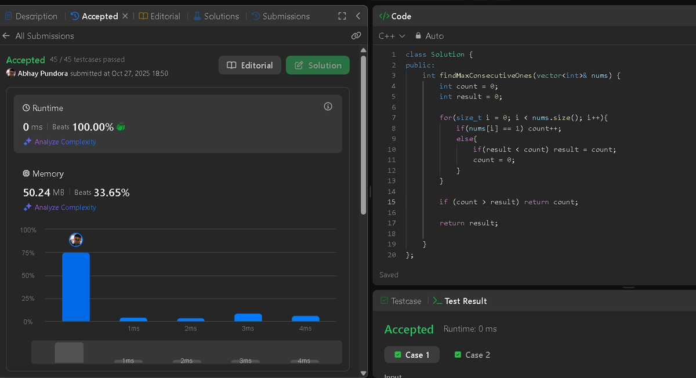Click the sparkle icon beside Memory Analyze Complexity
This screenshot has height=378, width=696.
[27, 208]
